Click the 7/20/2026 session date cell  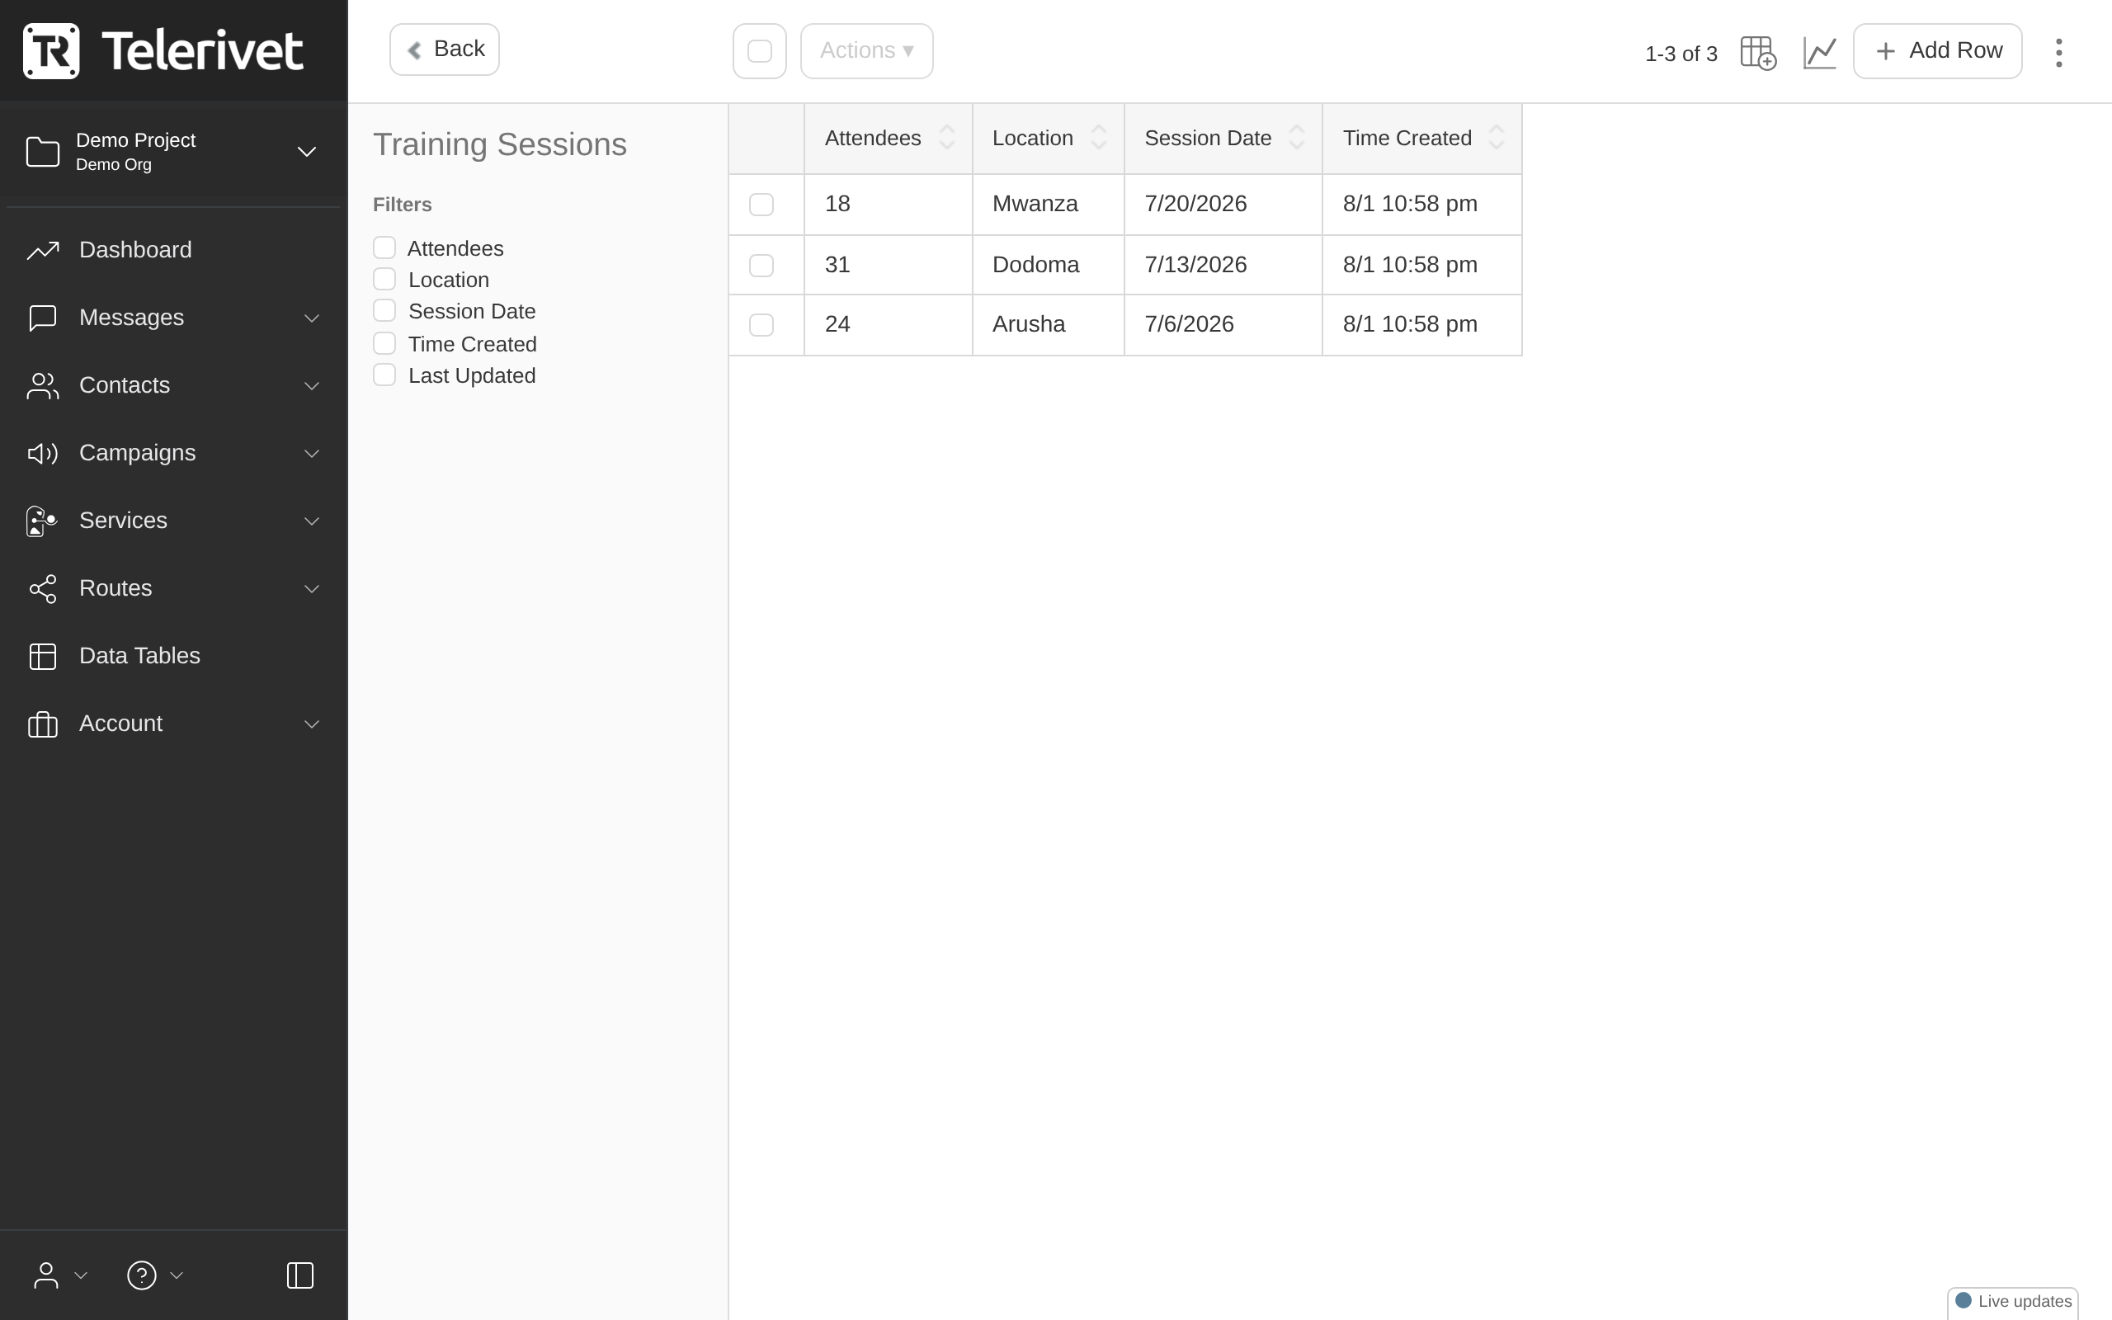coord(1223,205)
